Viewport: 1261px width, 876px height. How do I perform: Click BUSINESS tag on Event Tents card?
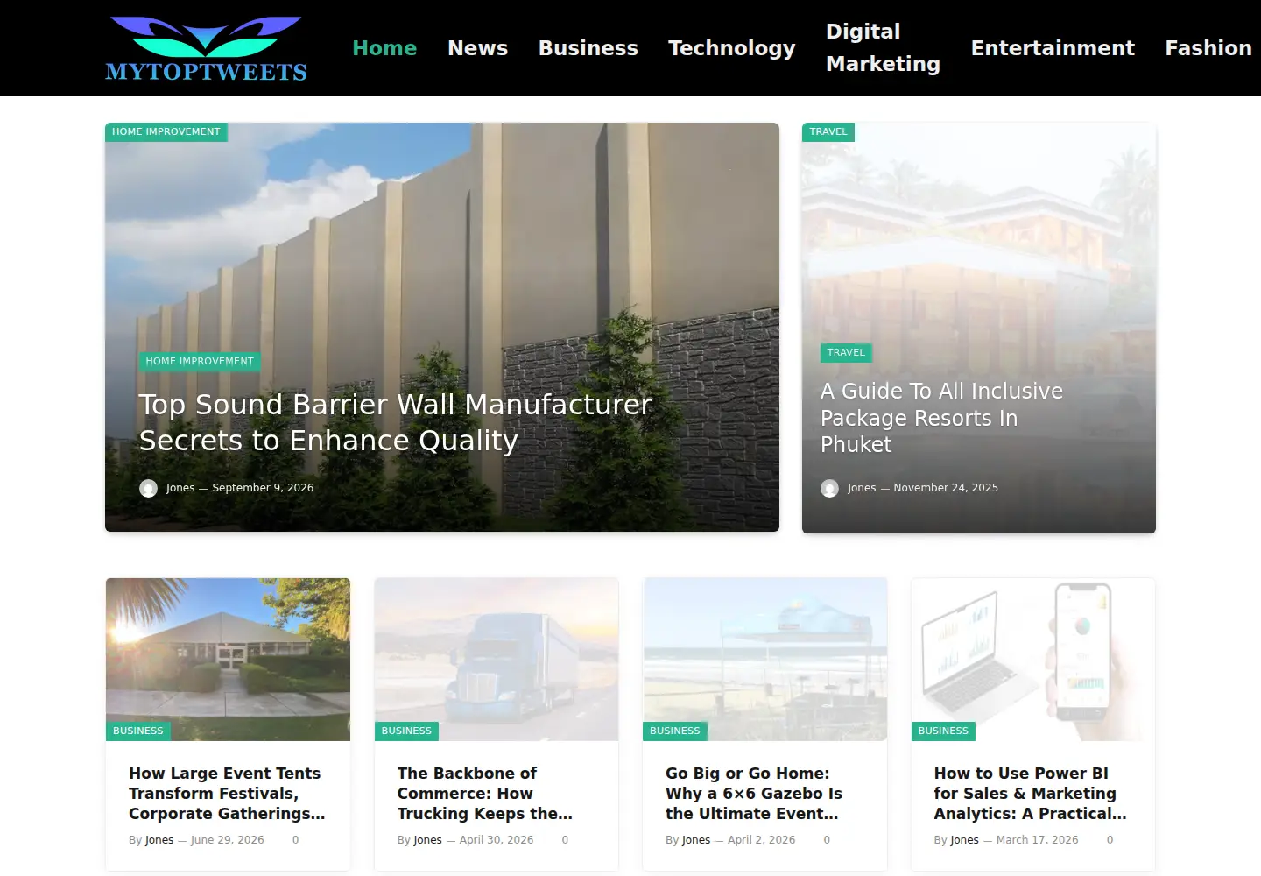(138, 731)
